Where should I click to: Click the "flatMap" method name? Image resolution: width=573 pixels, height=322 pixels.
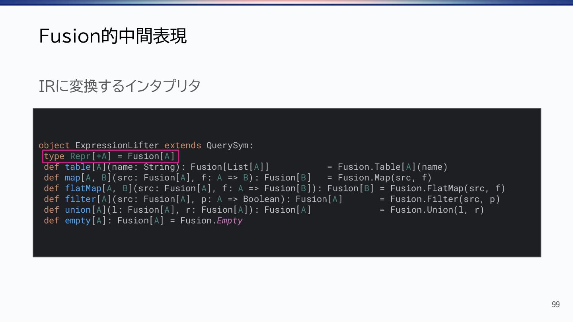(83, 188)
